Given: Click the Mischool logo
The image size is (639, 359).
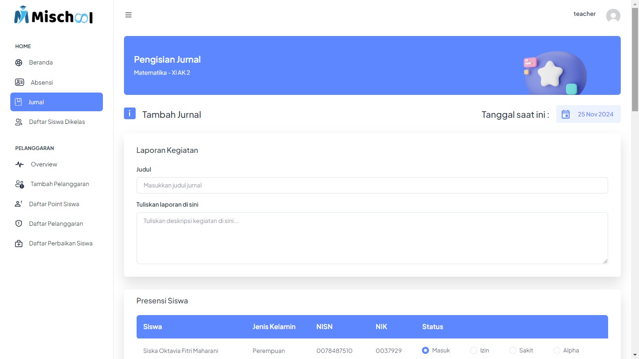Looking at the screenshot, I should pos(53,16).
